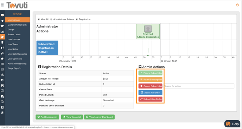Open the bar chart sidebar icon
242x129 pixels.
point(2,32)
